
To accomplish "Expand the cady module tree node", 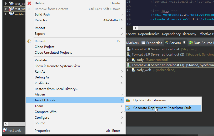I will tap(128, 60).
